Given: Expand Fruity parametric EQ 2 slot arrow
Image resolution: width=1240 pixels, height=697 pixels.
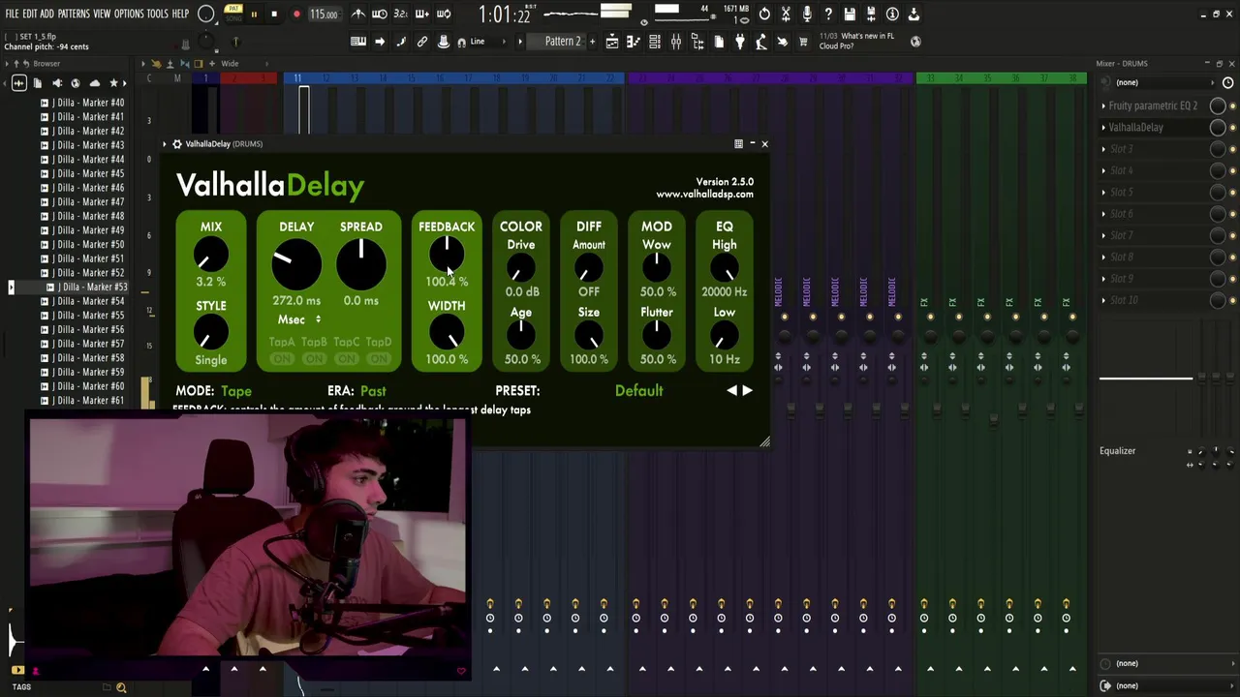Looking at the screenshot, I should pos(1103,106).
